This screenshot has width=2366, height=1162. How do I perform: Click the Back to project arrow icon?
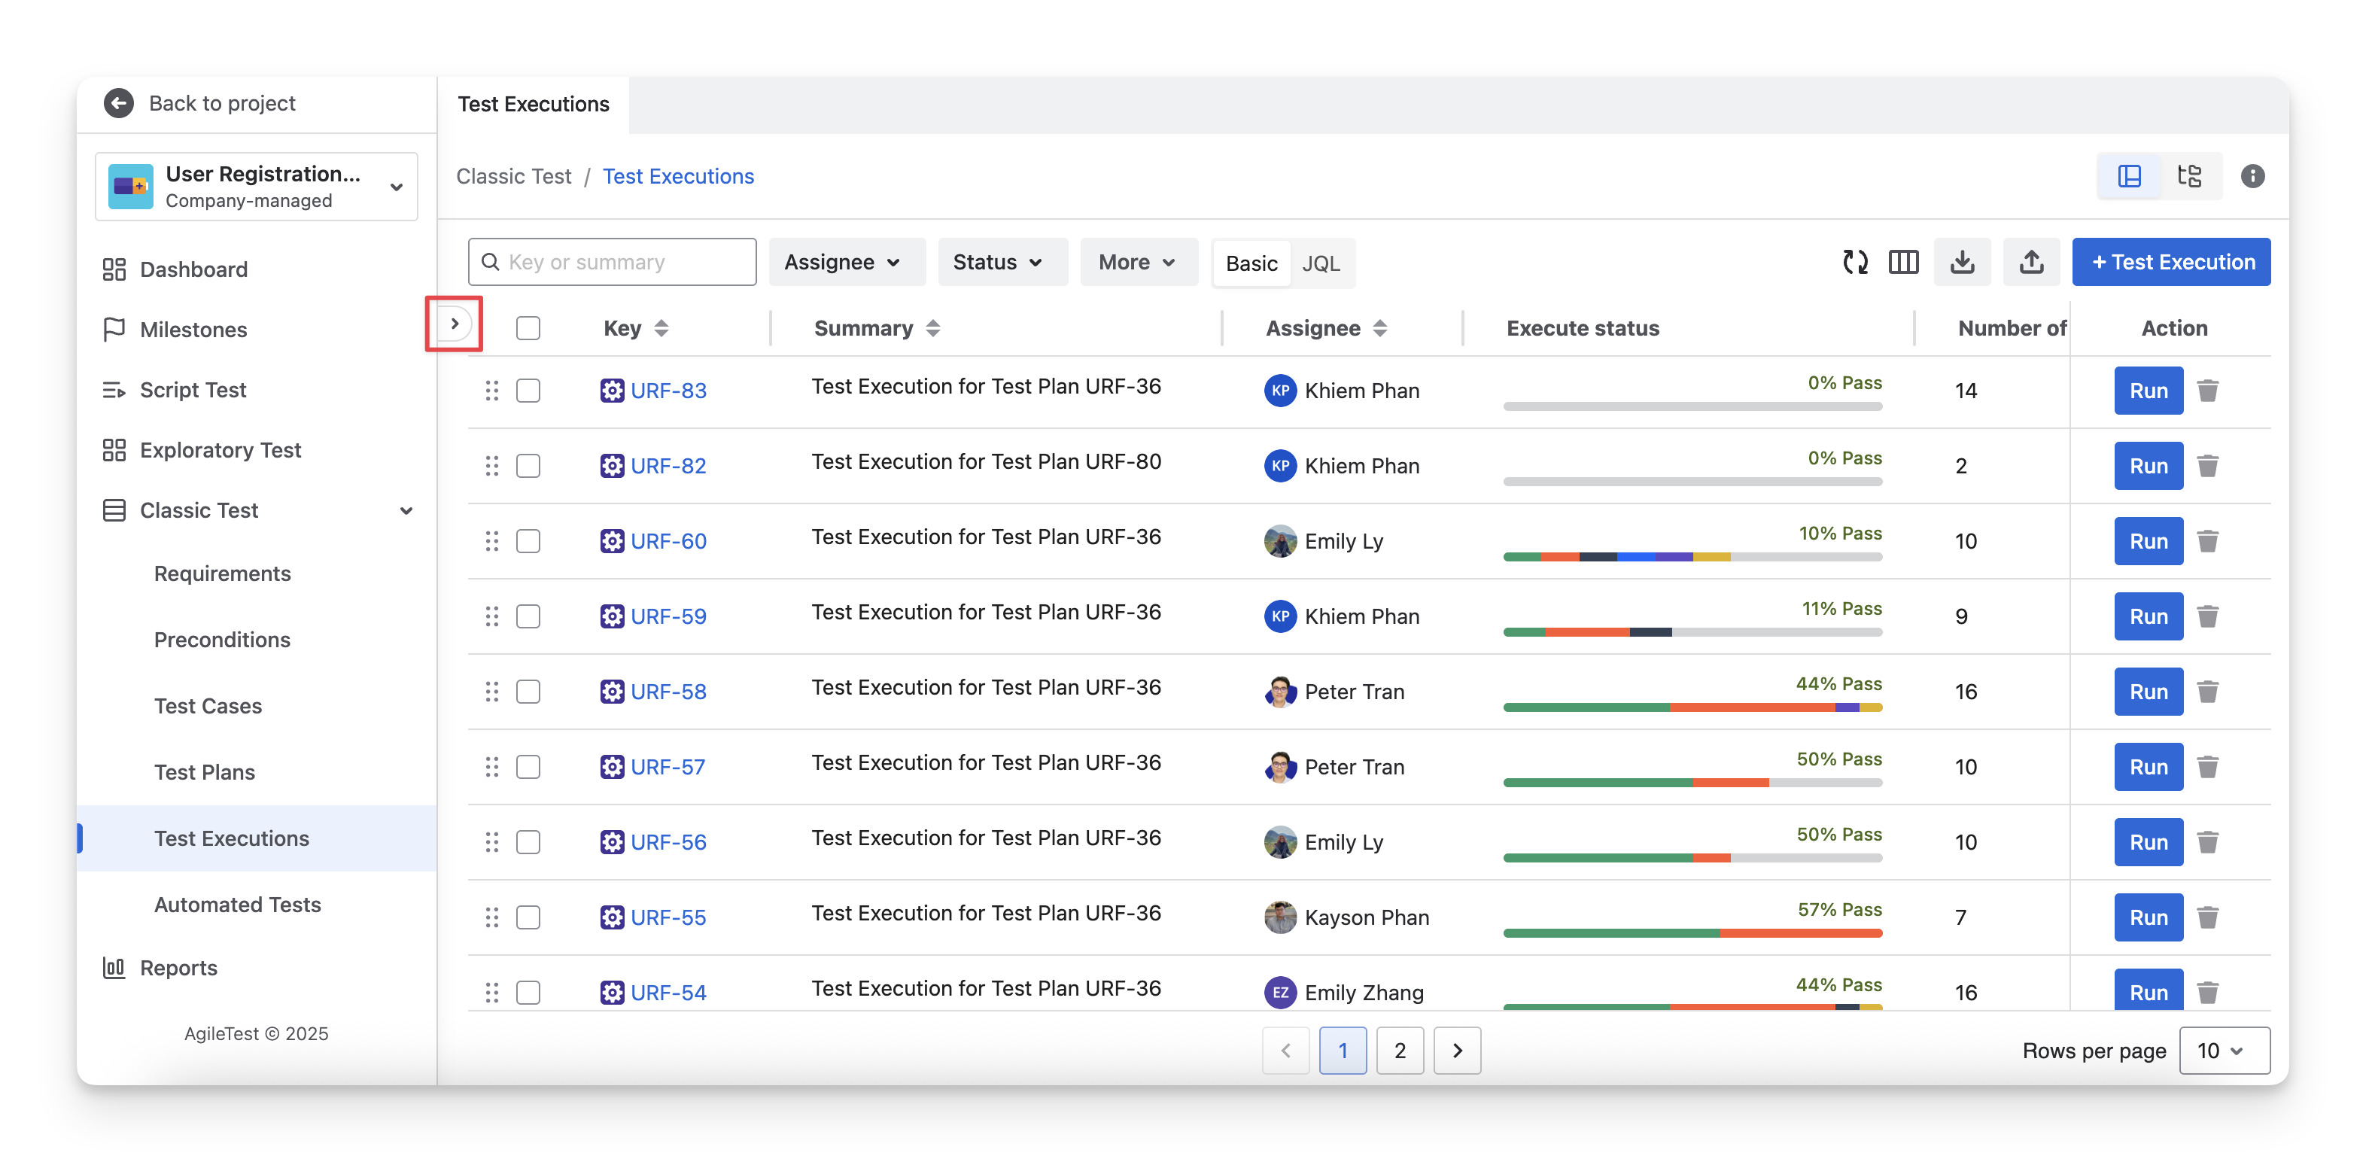click(118, 103)
